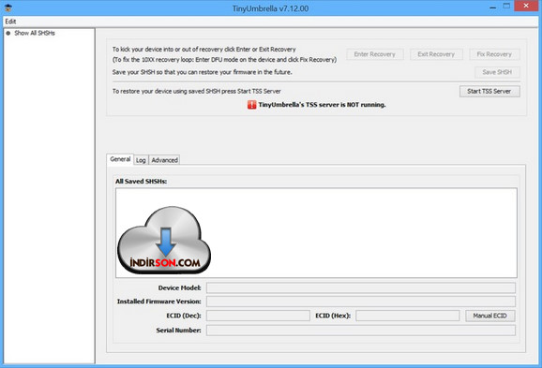This screenshot has width=542, height=368.
Task: Click the Installed Firmware Version field
Action: (x=361, y=302)
